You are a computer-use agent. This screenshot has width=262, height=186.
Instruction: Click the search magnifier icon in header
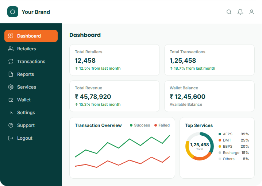(x=229, y=12)
